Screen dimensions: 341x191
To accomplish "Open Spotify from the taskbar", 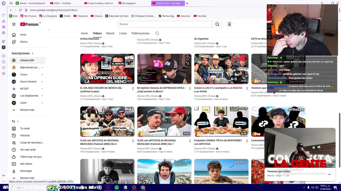I will pos(117,188).
